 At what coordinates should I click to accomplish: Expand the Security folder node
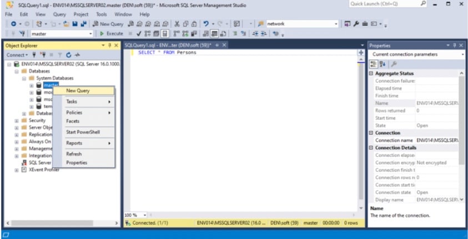pyautogui.click(x=17, y=120)
